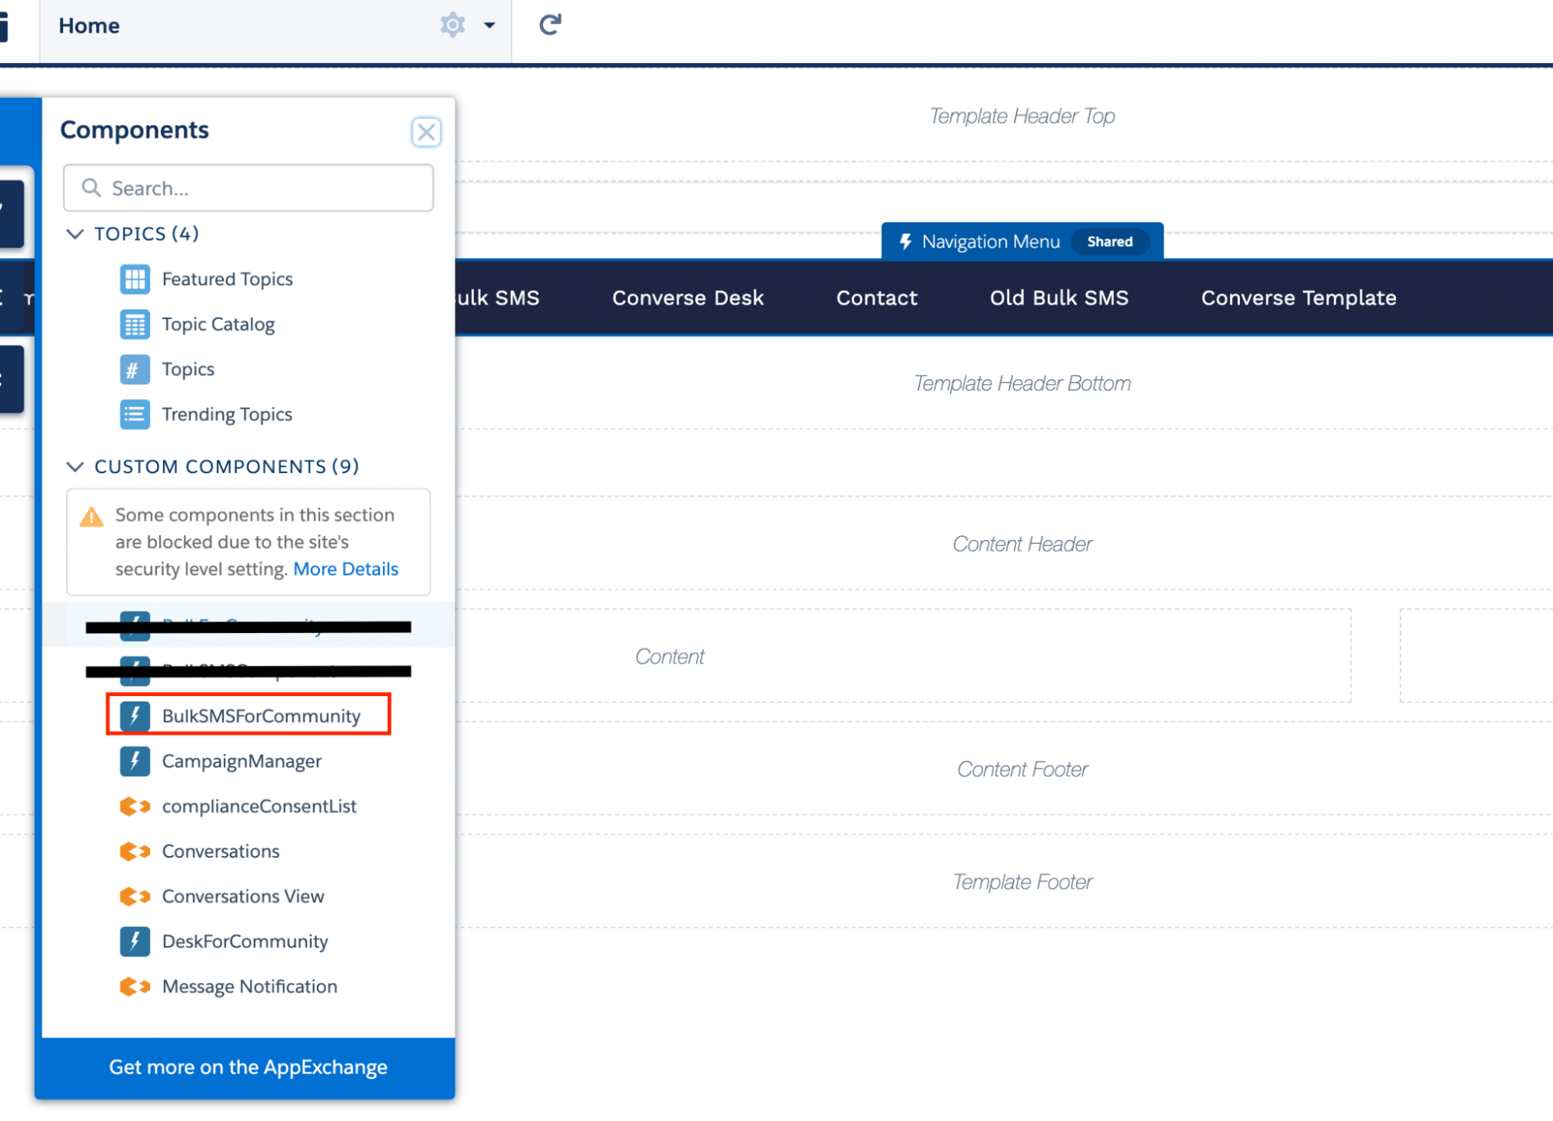
Task: Open Builder settings via the gear icon
Action: point(452,25)
